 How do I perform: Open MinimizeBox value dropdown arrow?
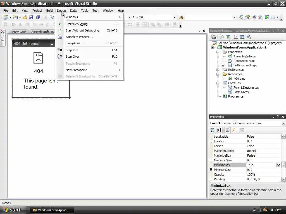tap(278, 165)
